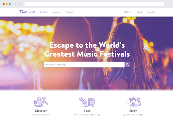Image resolution: width=173 pixels, height=122 pixels.
Task: Click the arrow next to GBP £
Action: [132, 12]
